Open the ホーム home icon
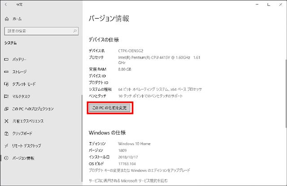The height and width of the screenshot is (186, 287). [x=7, y=19]
